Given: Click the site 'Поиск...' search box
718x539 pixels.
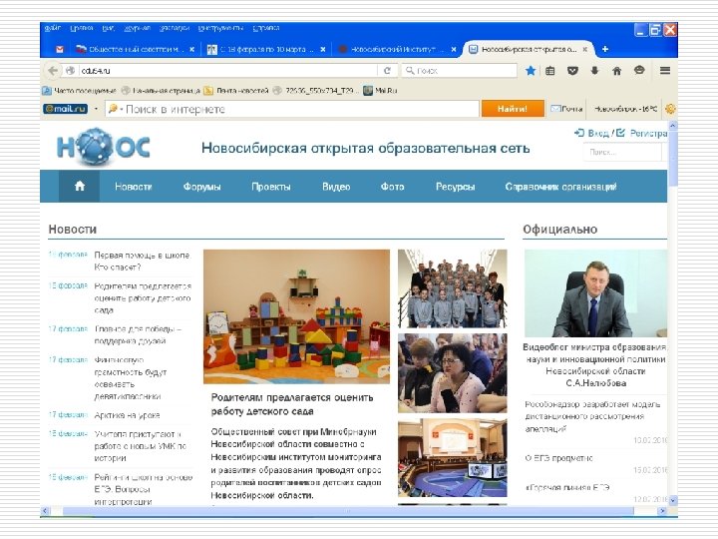Looking at the screenshot, I should coord(622,152).
